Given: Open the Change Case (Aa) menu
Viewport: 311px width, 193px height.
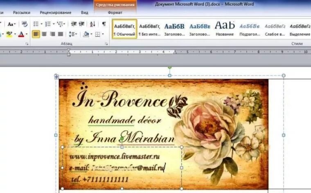Looking at the screenshot, I should click(11, 24).
